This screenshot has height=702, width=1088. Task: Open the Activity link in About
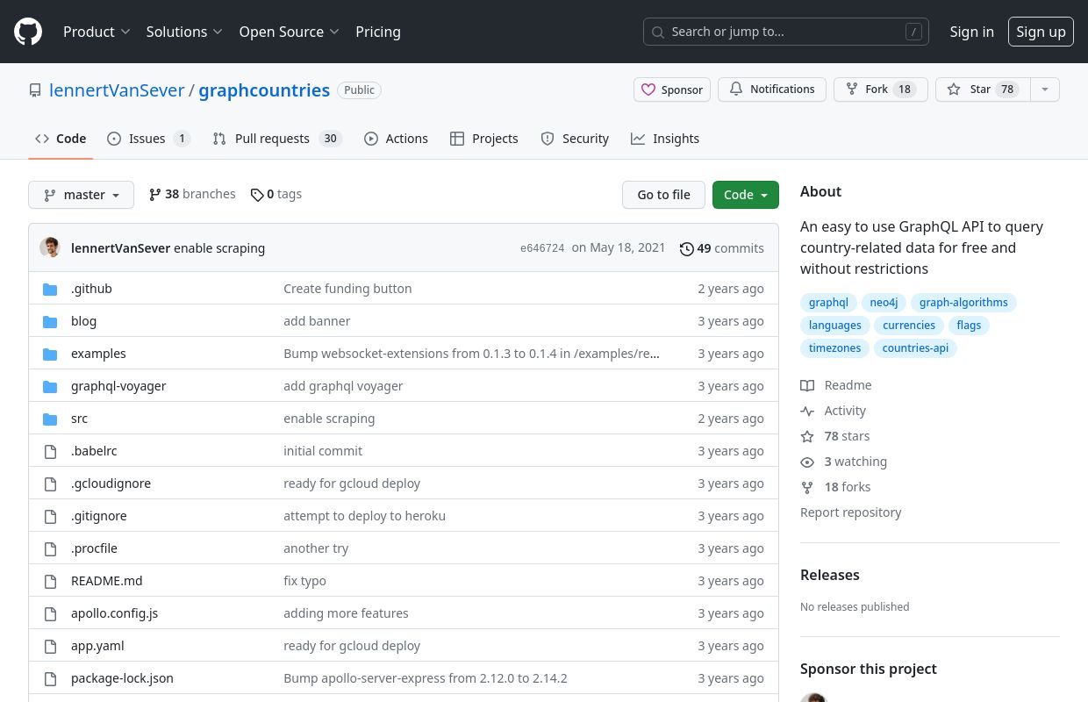point(834,411)
